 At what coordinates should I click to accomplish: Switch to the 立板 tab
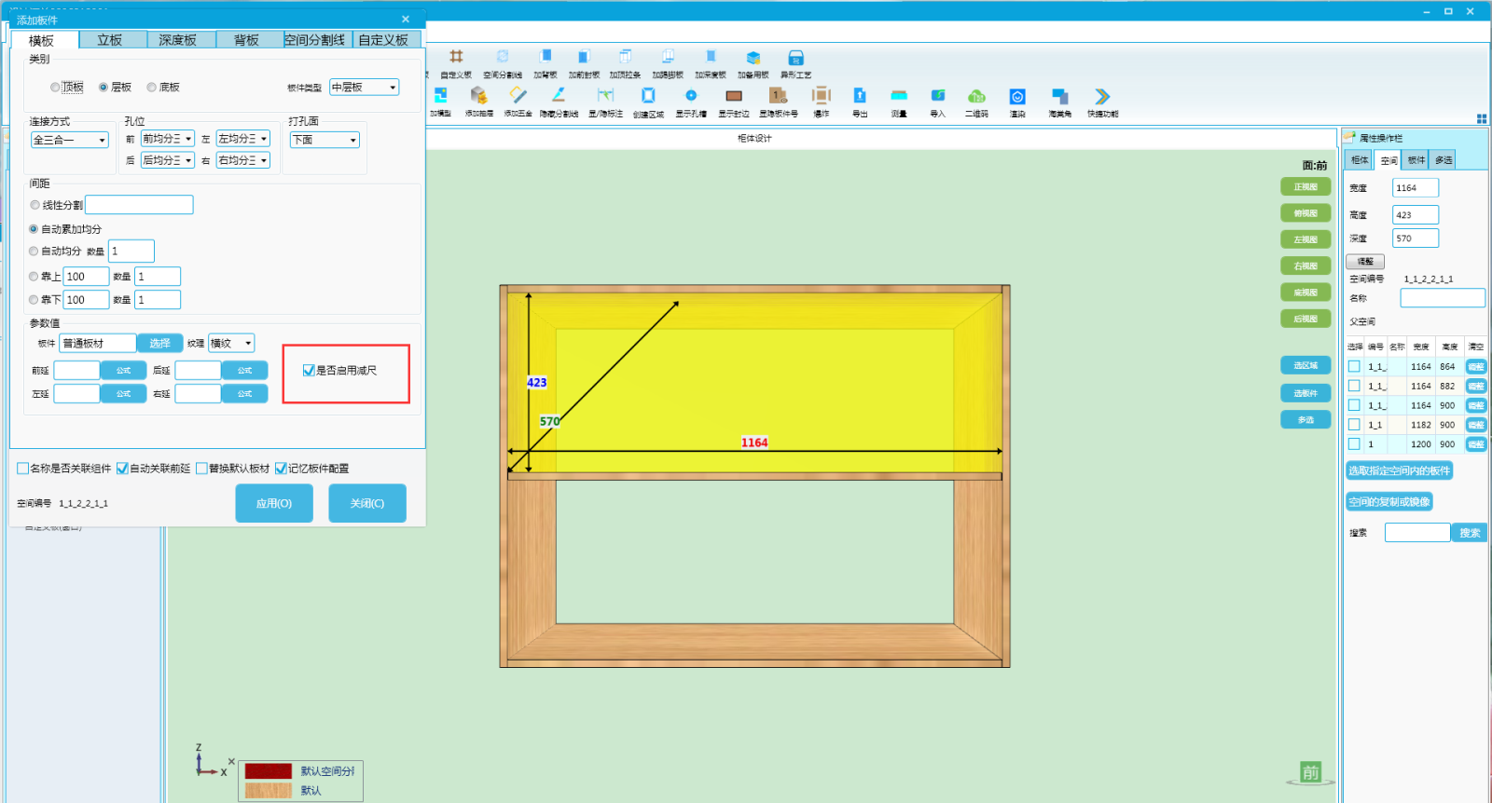pos(110,40)
